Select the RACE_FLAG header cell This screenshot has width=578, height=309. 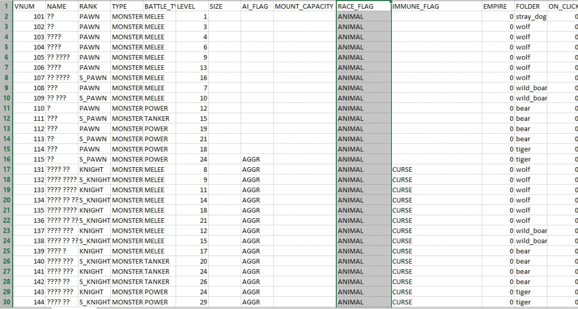pyautogui.click(x=364, y=6)
